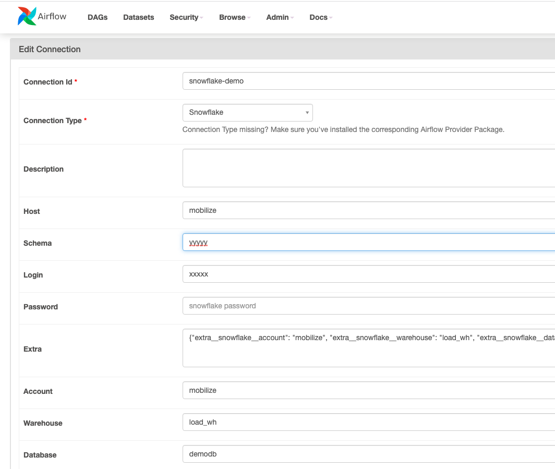Expand the Docs menu
555x469 pixels.
point(321,17)
